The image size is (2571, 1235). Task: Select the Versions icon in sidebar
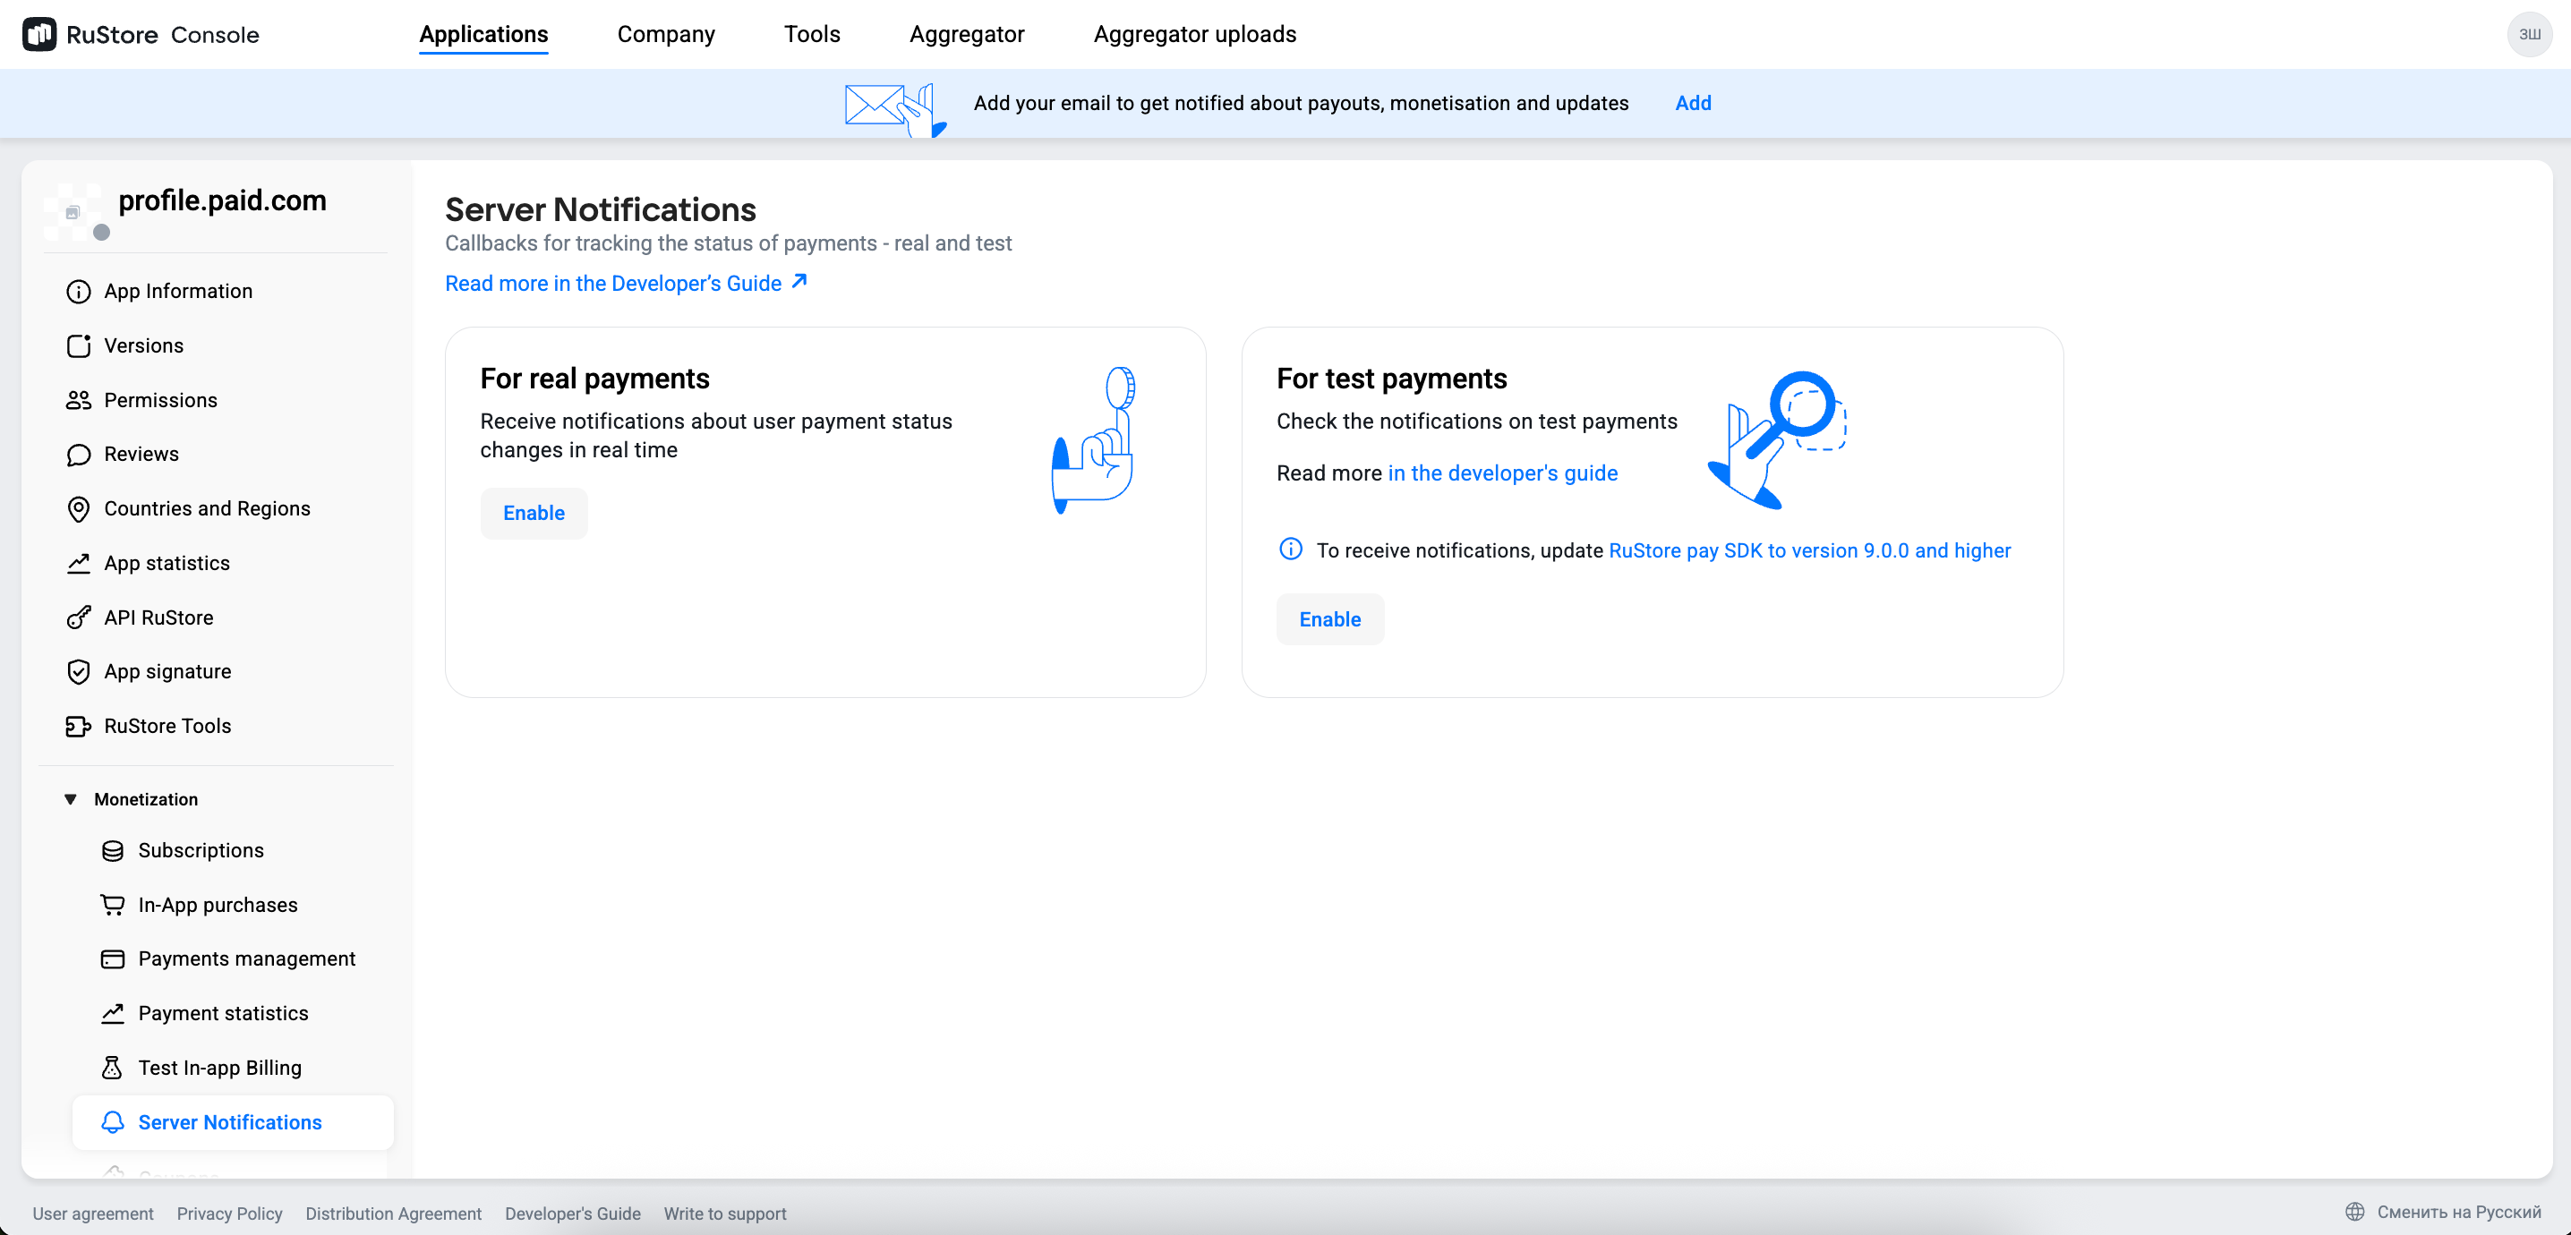(79, 345)
